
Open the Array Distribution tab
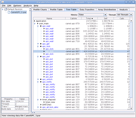pos(107,10)
